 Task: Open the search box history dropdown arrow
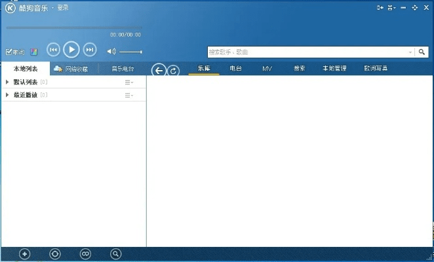(410, 52)
